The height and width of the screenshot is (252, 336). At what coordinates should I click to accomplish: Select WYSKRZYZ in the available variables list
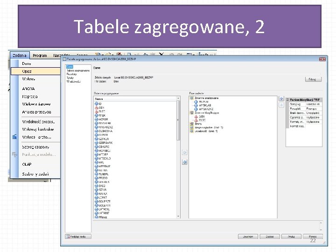point(106,127)
